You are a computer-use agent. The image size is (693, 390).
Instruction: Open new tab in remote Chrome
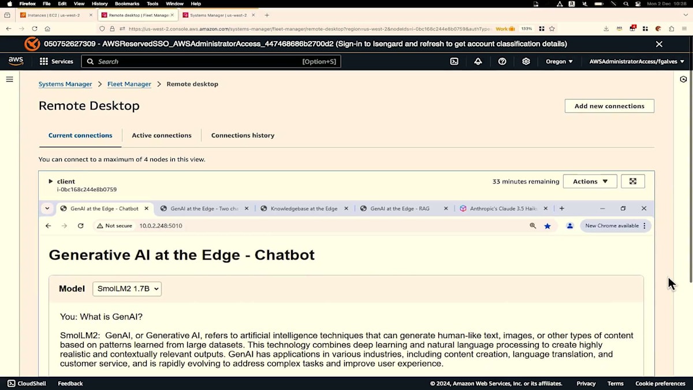(x=561, y=209)
